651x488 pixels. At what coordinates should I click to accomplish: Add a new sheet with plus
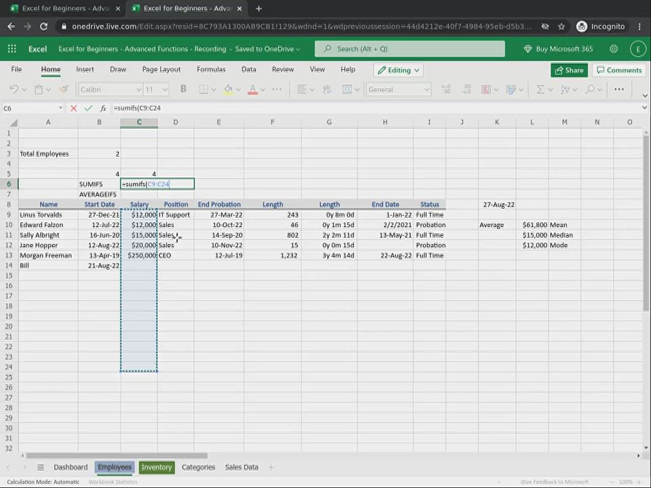coord(271,467)
